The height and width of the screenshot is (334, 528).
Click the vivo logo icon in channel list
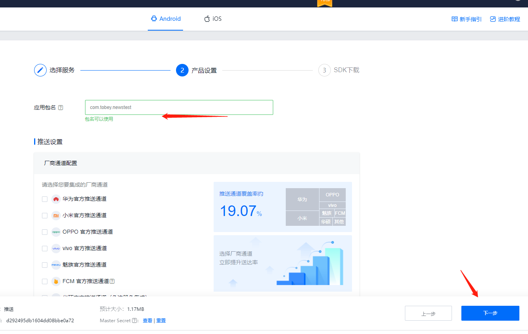point(55,248)
